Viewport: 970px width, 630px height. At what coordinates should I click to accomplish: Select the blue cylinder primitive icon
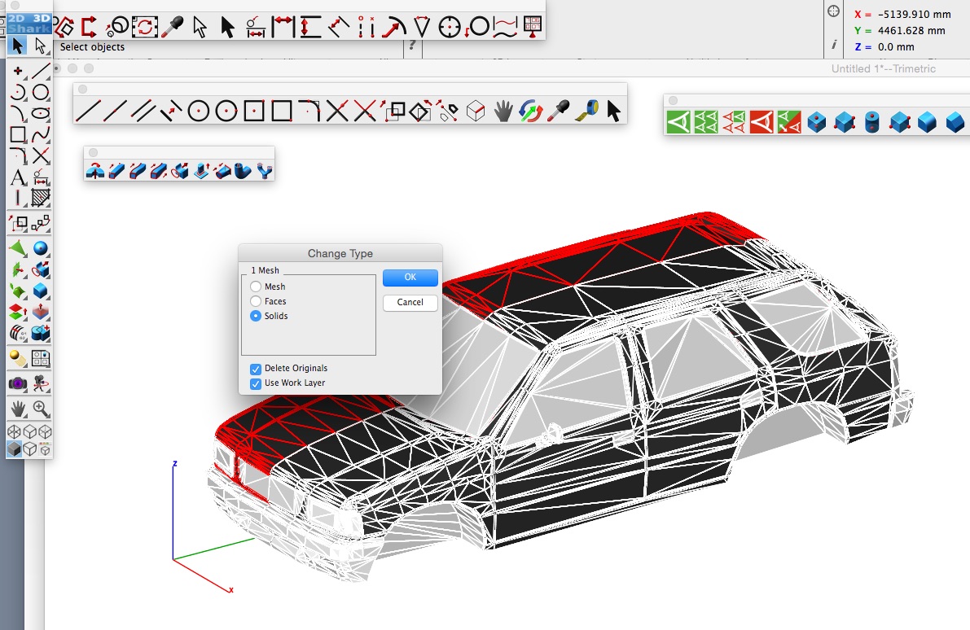pos(871,122)
